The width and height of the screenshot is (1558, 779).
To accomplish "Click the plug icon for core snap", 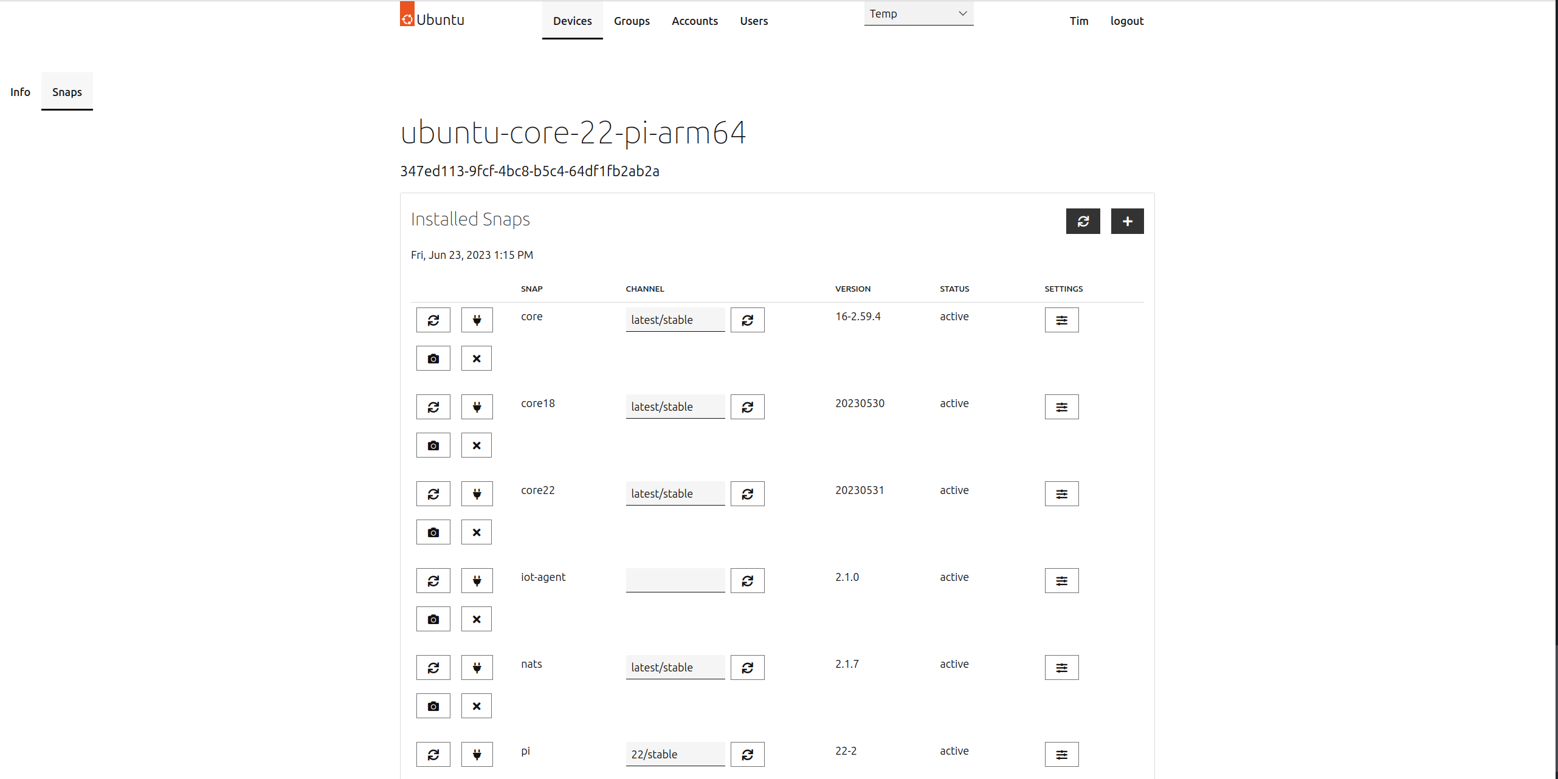I will point(477,320).
